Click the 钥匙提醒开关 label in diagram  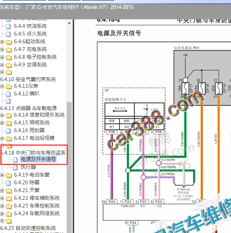coord(116,100)
